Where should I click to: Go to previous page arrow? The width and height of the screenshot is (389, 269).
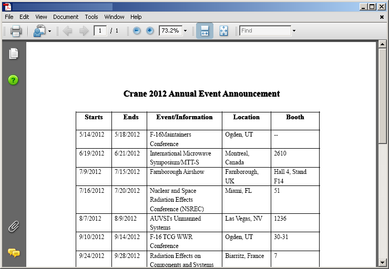67,31
